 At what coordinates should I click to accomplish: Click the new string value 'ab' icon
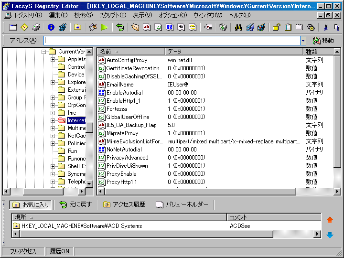(147, 27)
